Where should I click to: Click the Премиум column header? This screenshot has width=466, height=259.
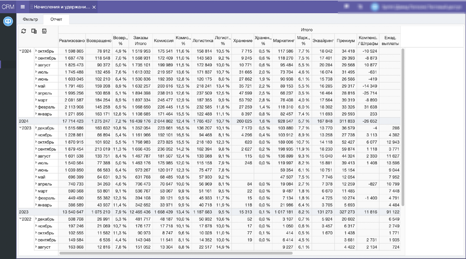pyautogui.click(x=345, y=40)
